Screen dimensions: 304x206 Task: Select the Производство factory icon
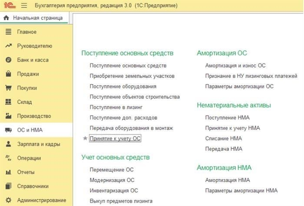pos(8,116)
